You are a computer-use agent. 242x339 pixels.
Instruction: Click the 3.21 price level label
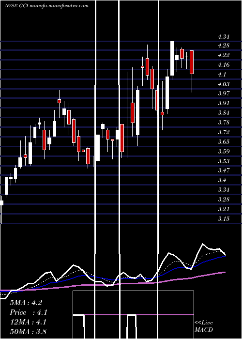click(224, 209)
